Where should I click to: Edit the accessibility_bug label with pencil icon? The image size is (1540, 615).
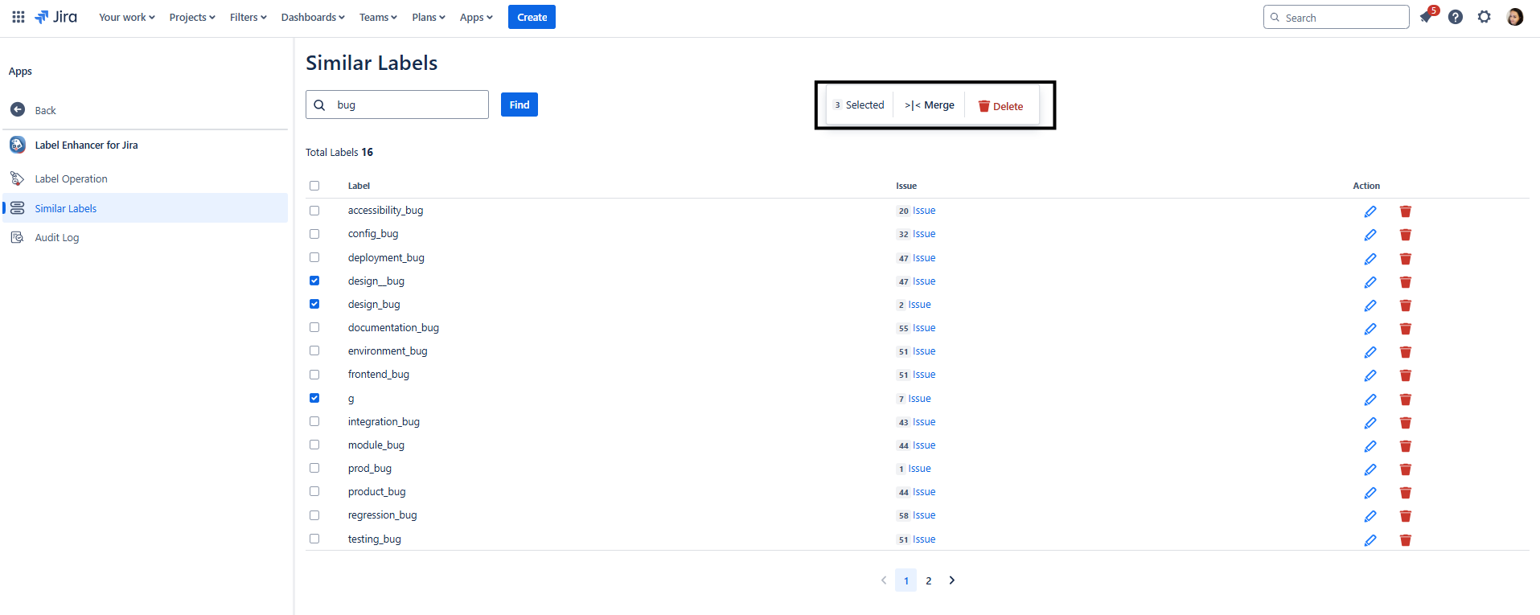pyautogui.click(x=1370, y=211)
